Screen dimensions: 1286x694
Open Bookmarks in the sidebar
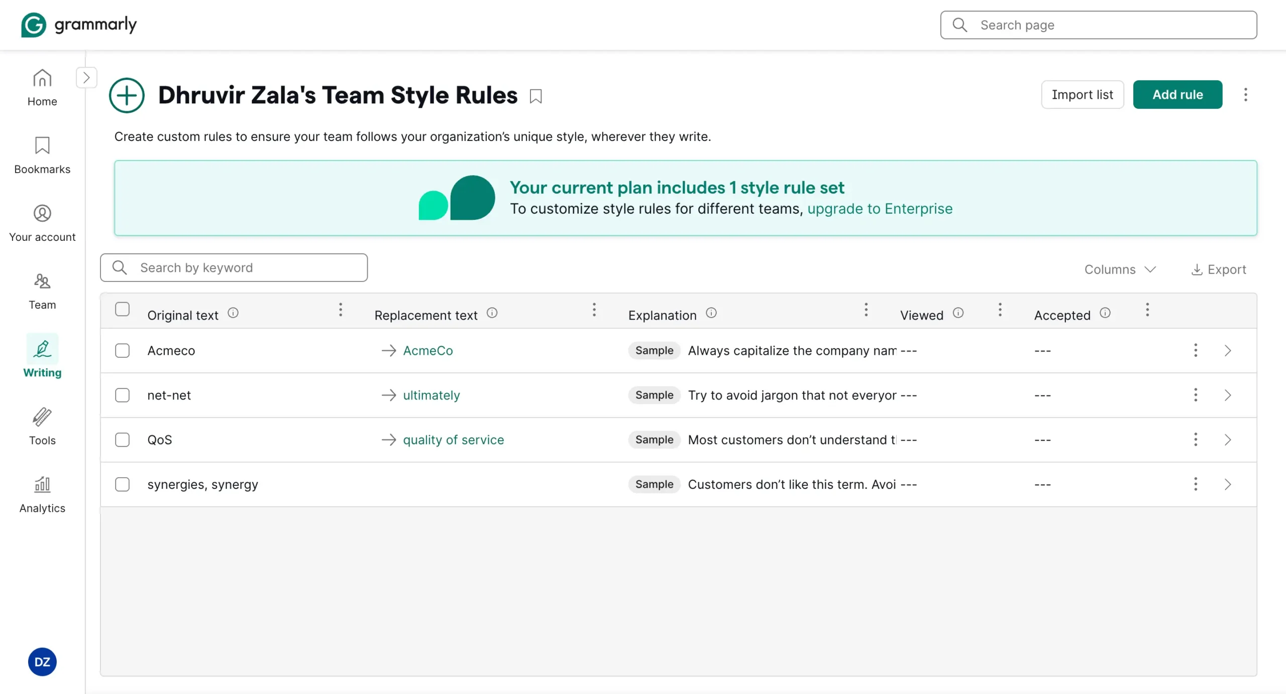click(x=42, y=156)
